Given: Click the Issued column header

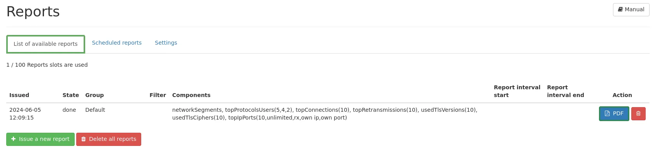Looking at the screenshot, I should pos(19,95).
